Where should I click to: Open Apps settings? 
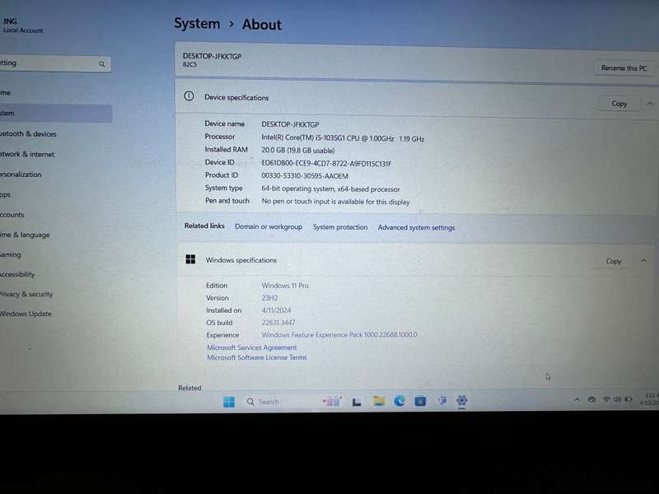point(55,194)
